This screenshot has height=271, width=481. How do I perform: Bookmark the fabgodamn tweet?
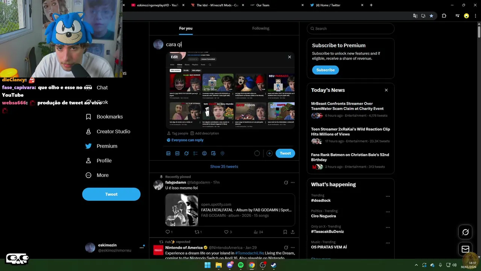pos(285,232)
